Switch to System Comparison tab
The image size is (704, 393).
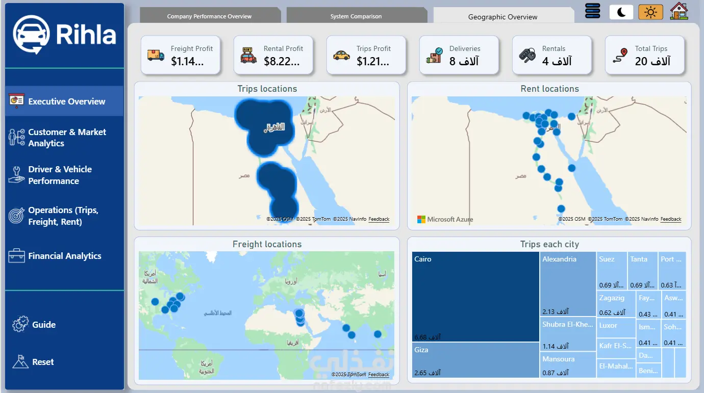(356, 16)
